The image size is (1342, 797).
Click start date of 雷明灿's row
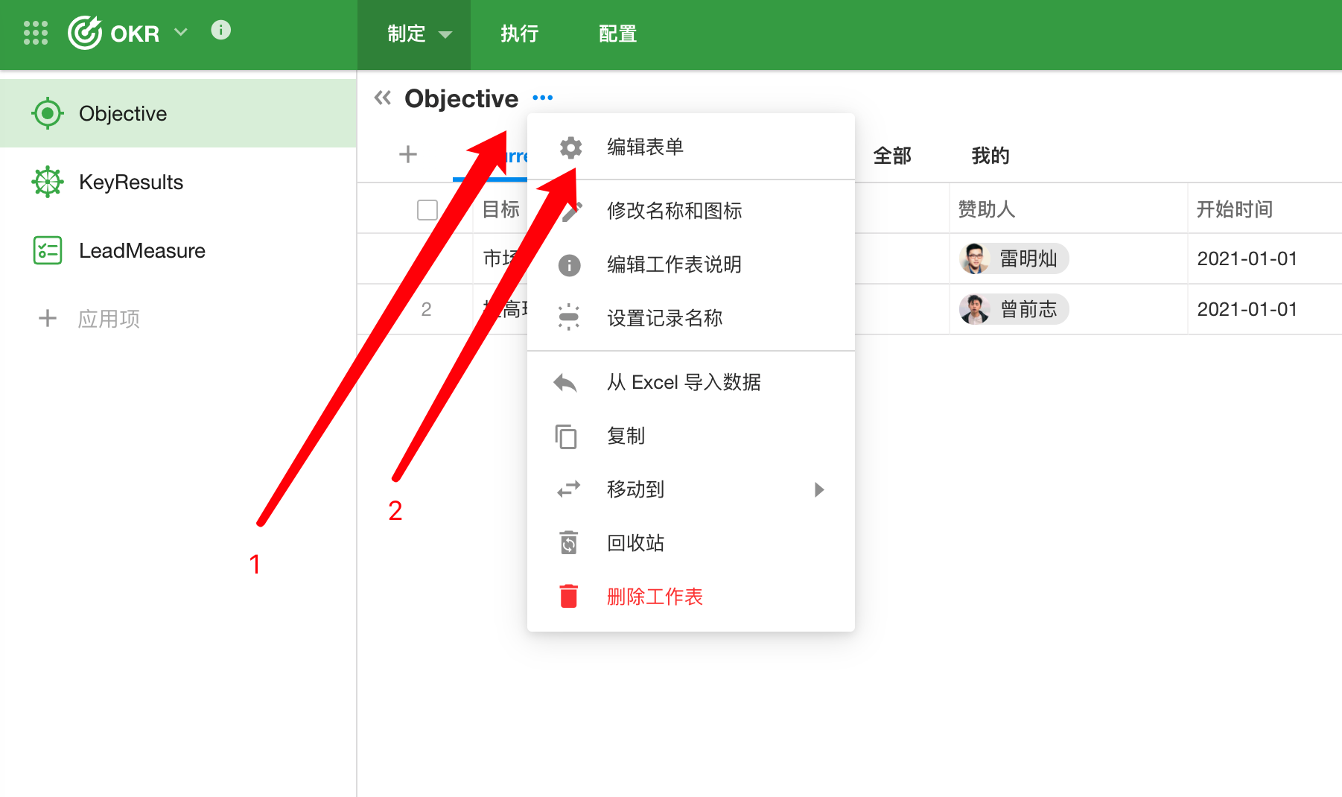click(1247, 258)
